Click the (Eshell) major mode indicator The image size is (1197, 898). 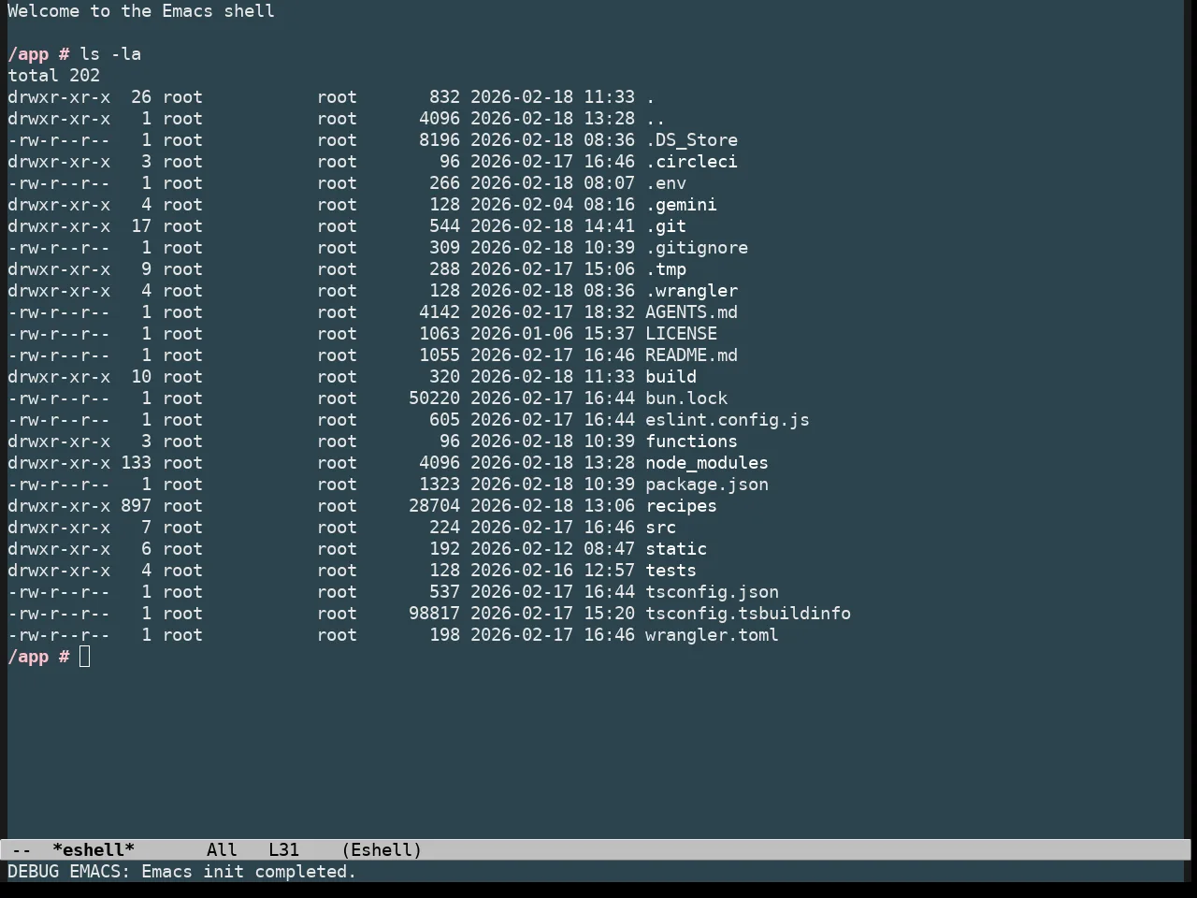pyautogui.click(x=382, y=850)
